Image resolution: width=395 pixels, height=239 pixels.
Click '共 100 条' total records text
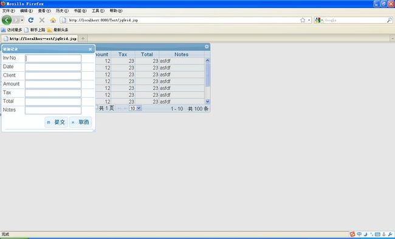[x=198, y=109]
